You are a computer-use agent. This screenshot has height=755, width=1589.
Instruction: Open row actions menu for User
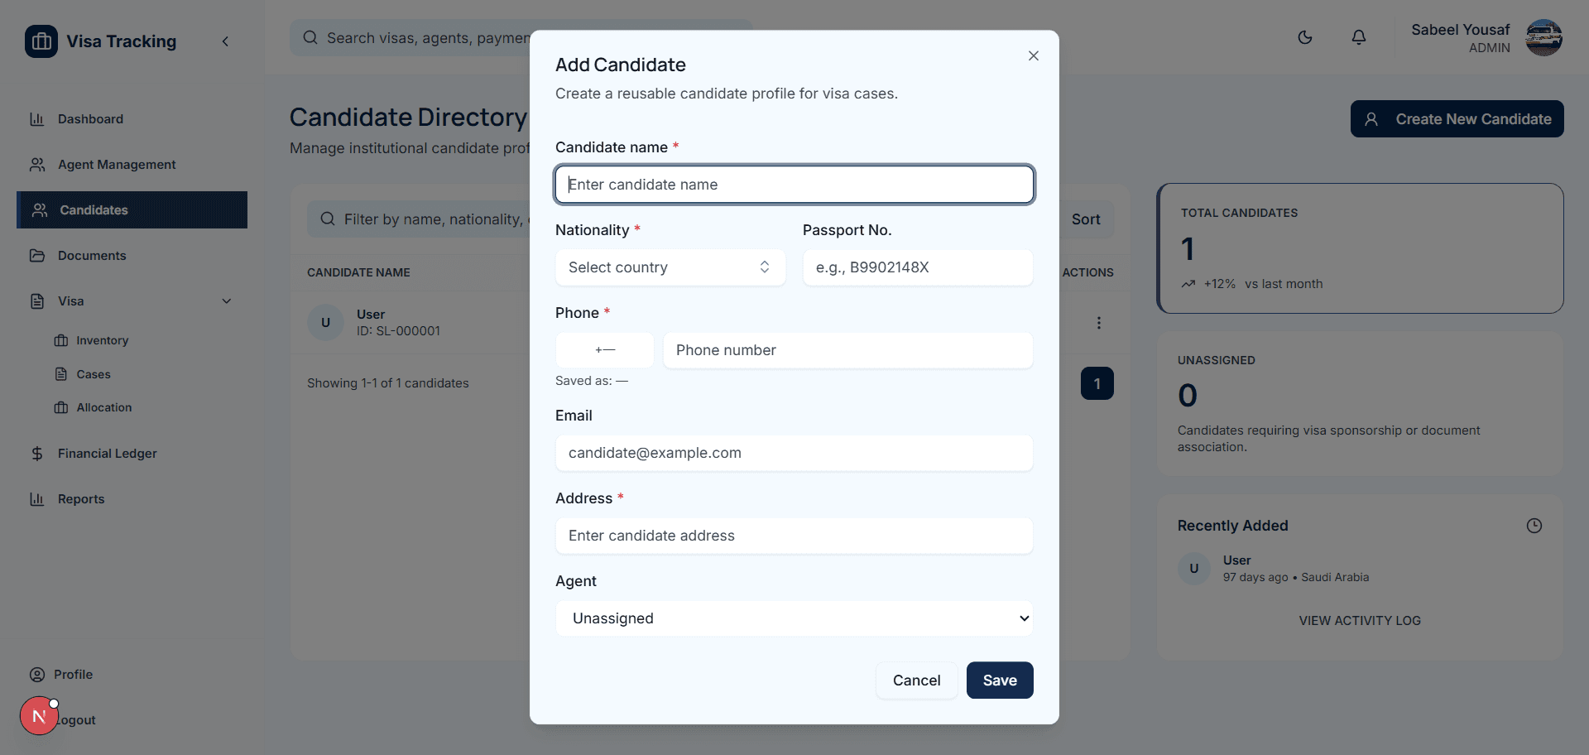[x=1099, y=323]
